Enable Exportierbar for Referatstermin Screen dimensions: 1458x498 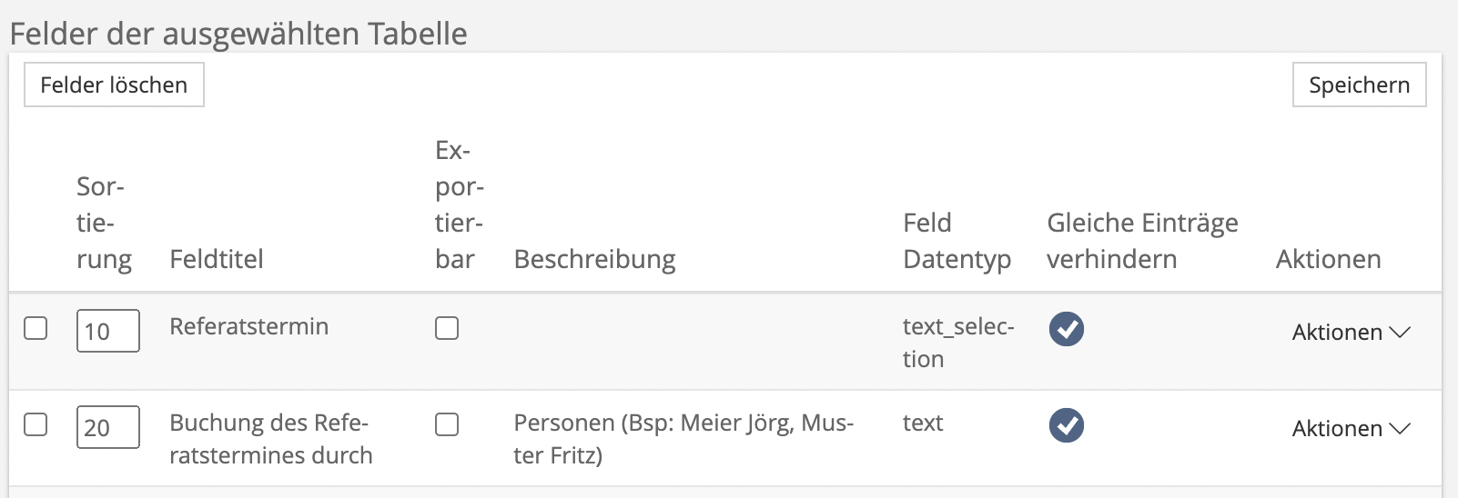click(x=447, y=328)
